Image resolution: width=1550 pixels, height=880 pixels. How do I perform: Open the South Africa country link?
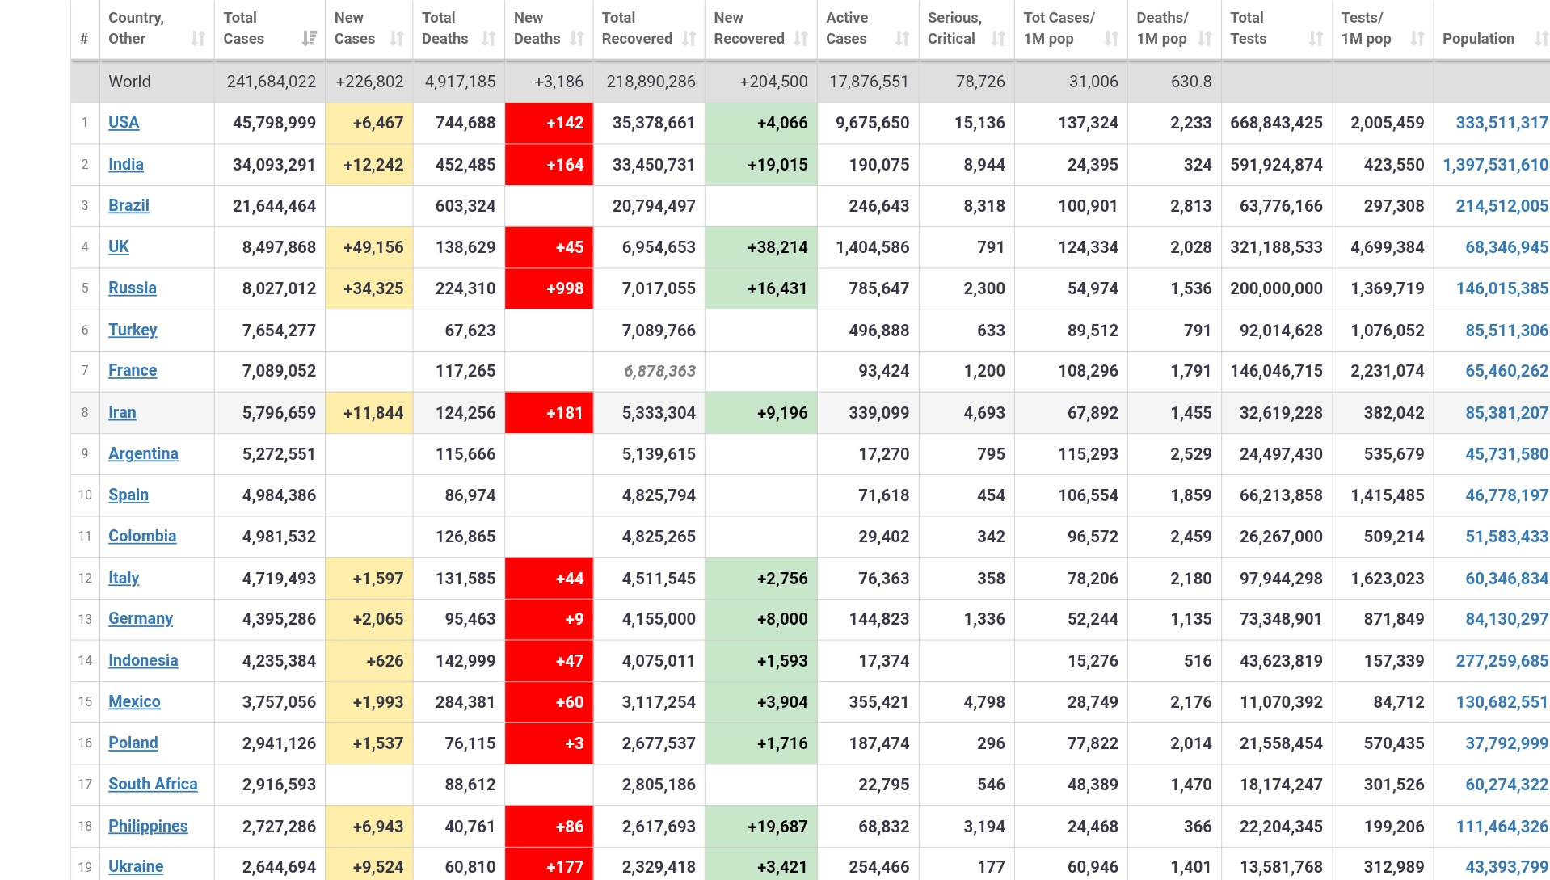pos(153,784)
